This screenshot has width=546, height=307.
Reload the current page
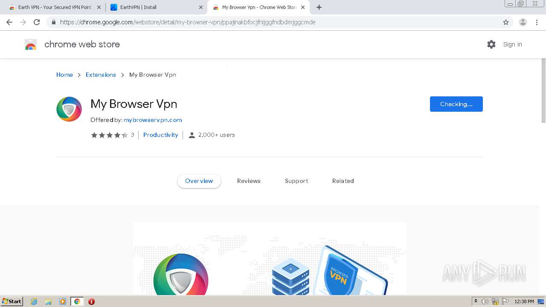[37, 22]
